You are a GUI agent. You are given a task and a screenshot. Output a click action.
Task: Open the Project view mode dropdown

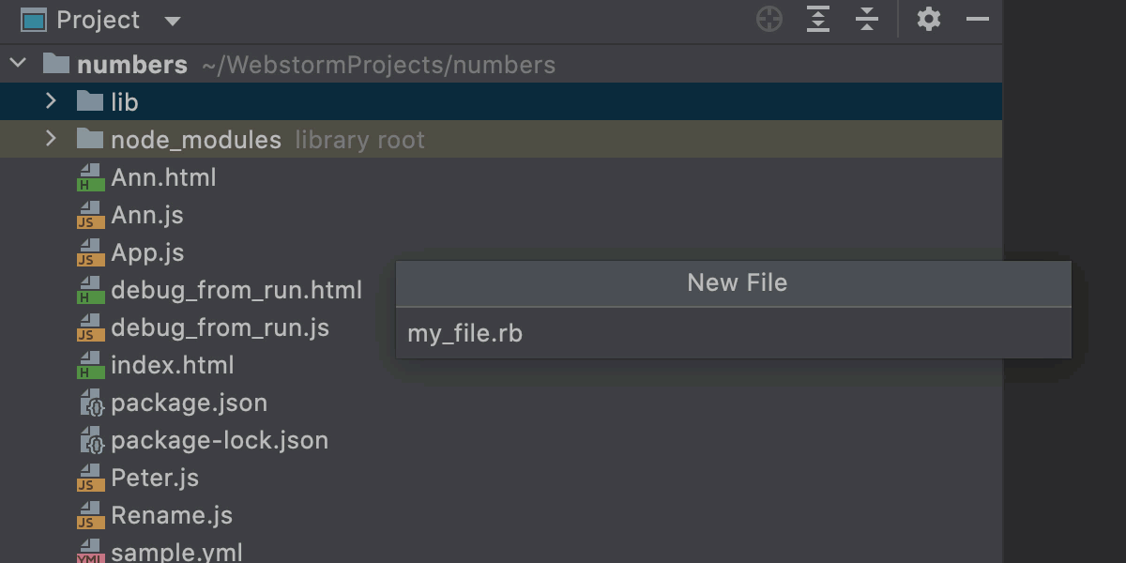click(x=173, y=20)
